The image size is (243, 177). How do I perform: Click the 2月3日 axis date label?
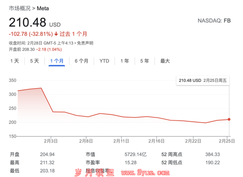[x=51, y=141]
